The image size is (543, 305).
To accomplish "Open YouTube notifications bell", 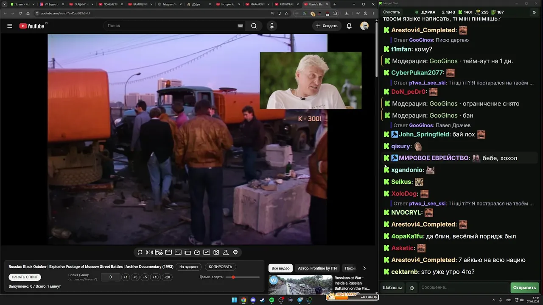I will [349, 26].
